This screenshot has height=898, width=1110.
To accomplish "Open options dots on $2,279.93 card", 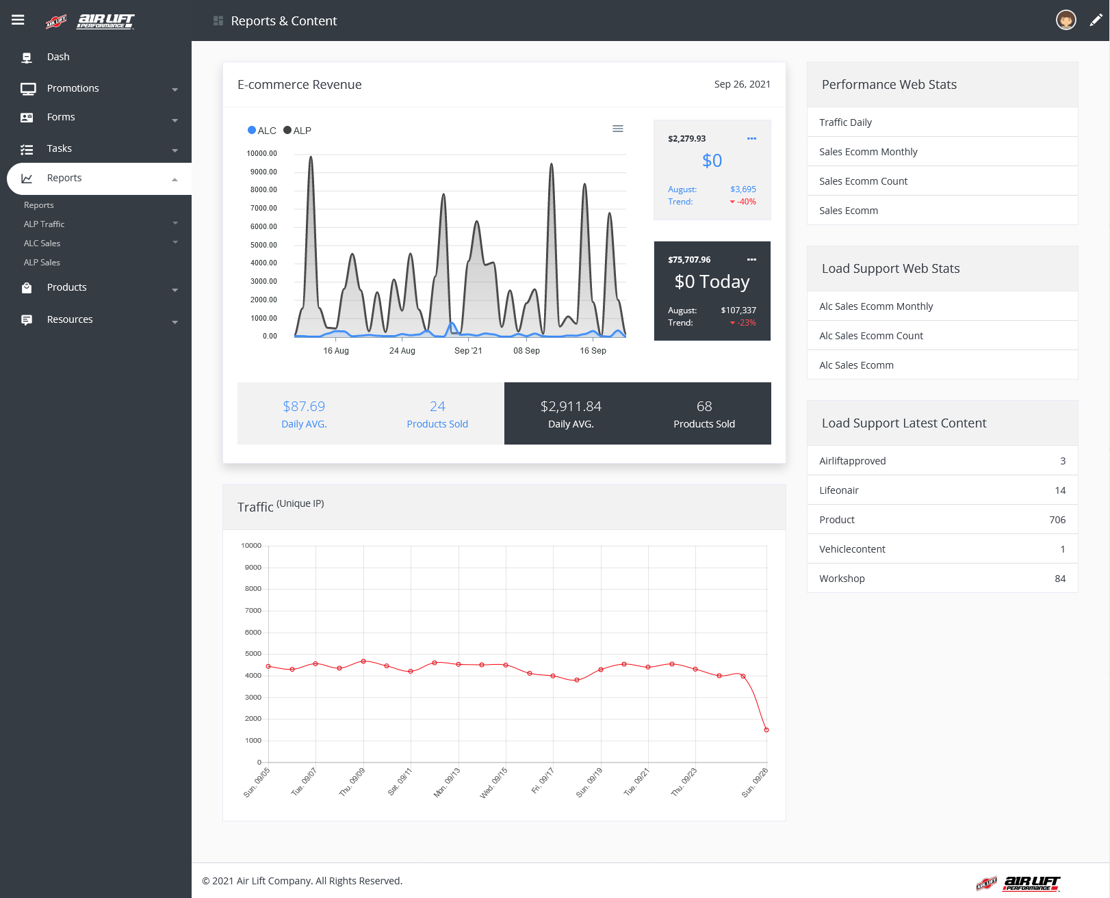I will pos(751,138).
